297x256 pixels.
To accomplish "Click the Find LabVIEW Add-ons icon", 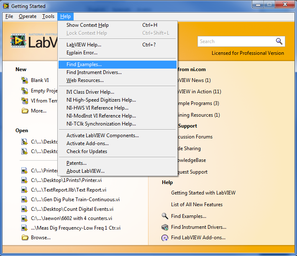I will 165,238.
